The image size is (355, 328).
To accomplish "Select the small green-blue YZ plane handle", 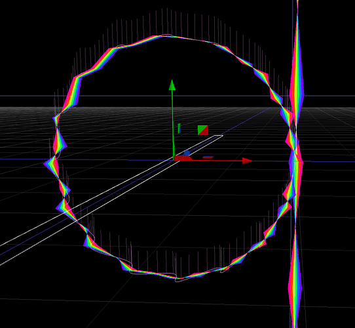I will click(x=179, y=129).
